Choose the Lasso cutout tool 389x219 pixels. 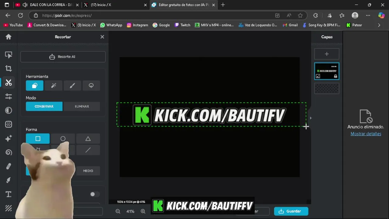(91, 86)
